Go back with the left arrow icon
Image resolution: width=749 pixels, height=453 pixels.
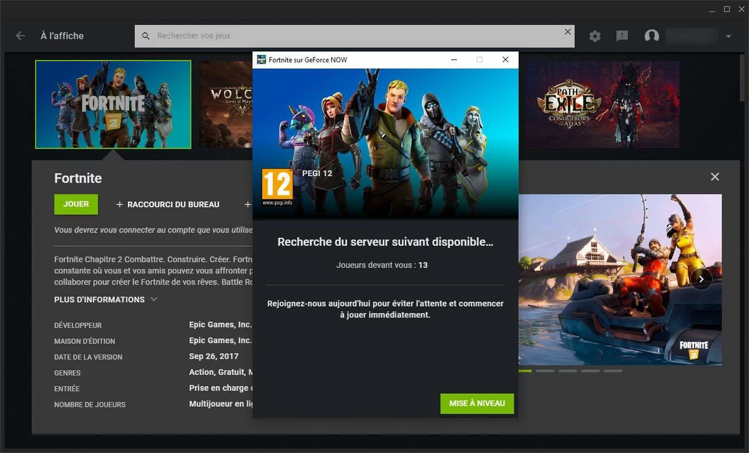pos(21,36)
